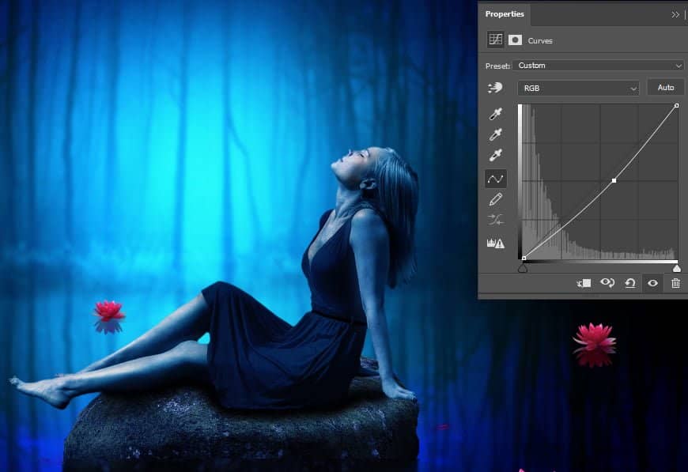This screenshot has width=688, height=472.
Task: Pick the gray point eyedropper
Action: pos(496,135)
